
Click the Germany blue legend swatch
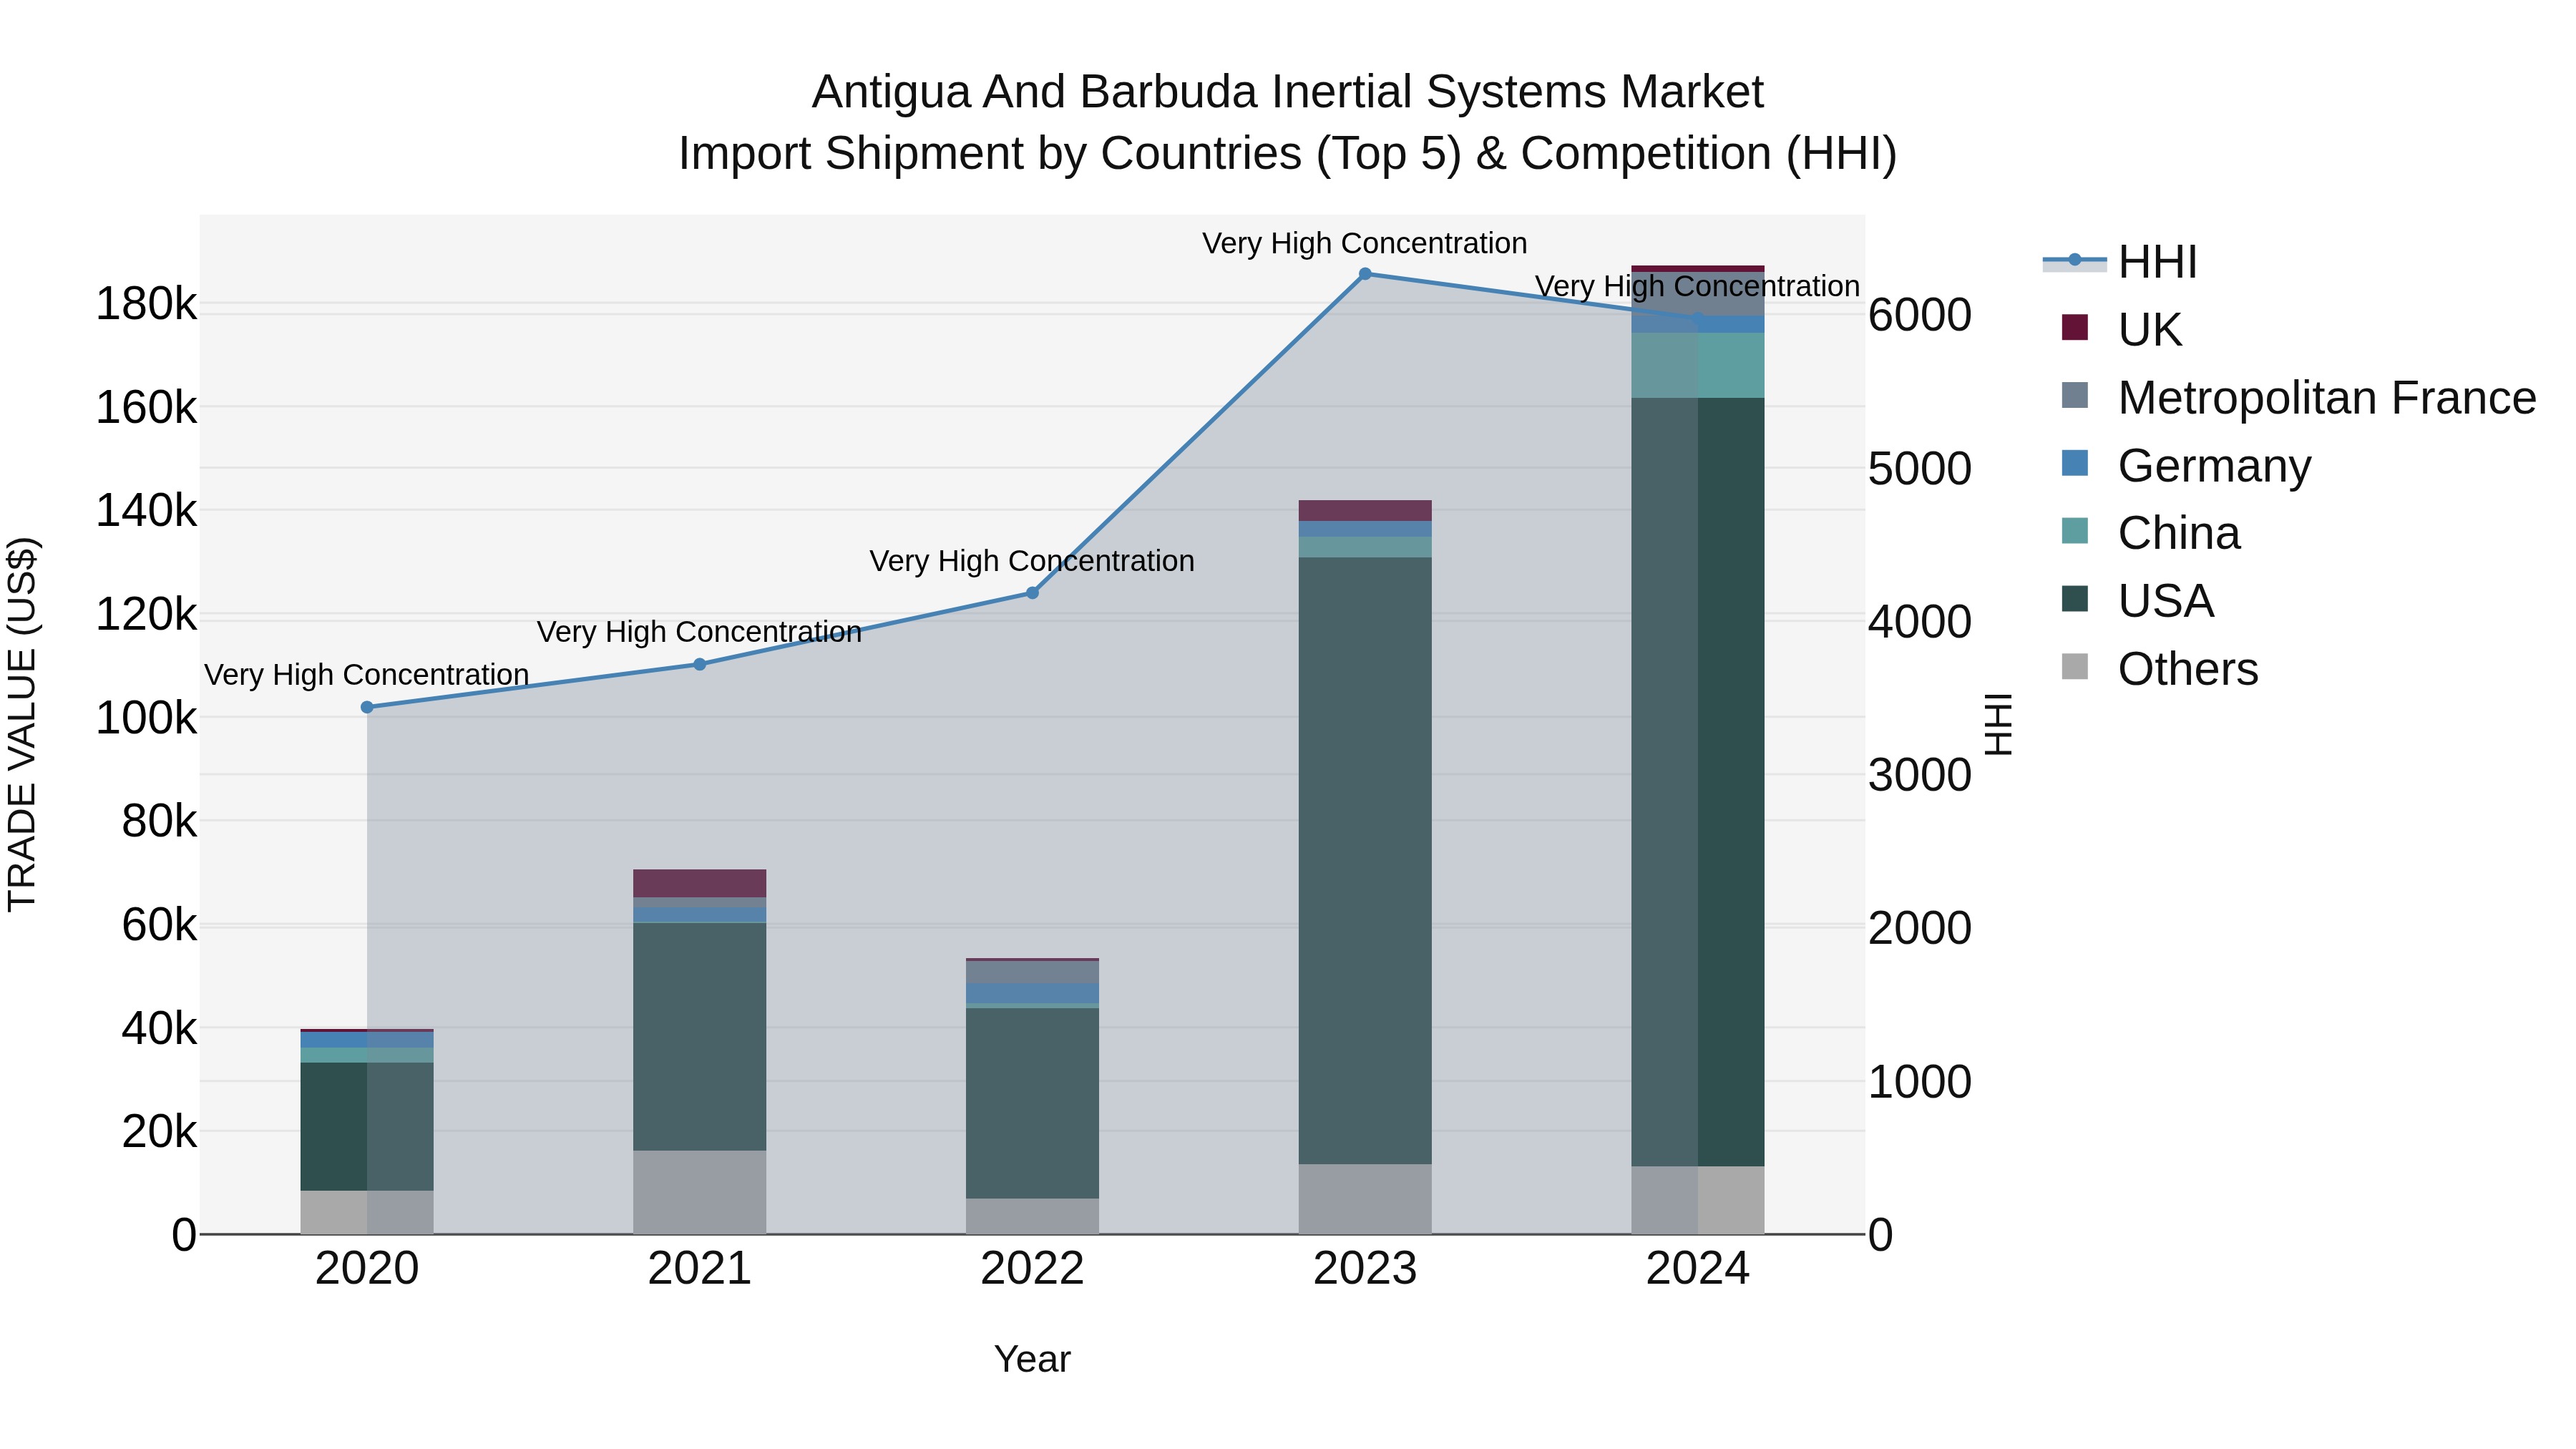[x=2075, y=463]
